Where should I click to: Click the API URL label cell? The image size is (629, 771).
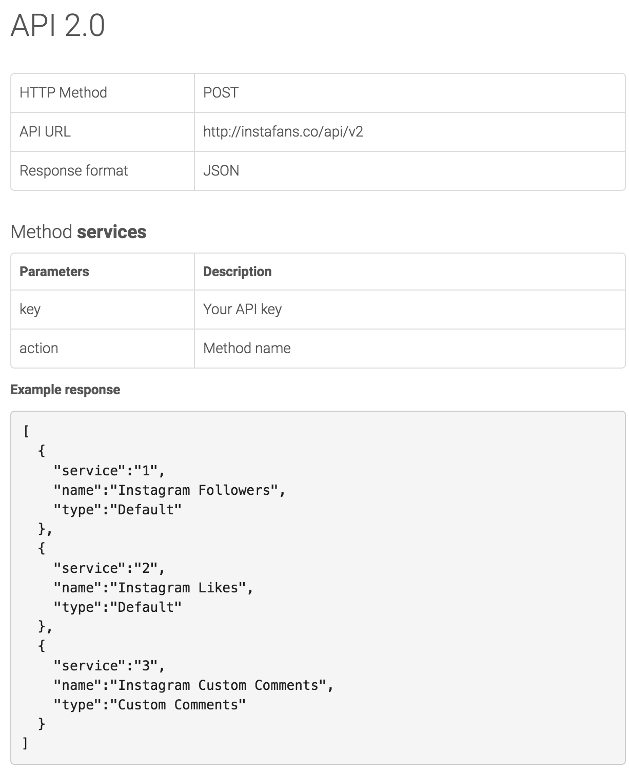pos(45,132)
